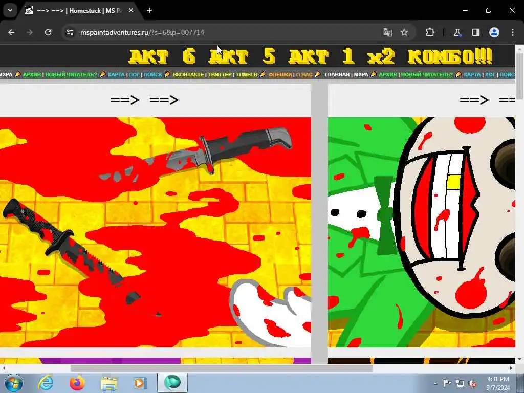This screenshot has height=393, width=524.
Task: Open the tab search dropdown arrow
Action: pyautogui.click(x=10, y=10)
